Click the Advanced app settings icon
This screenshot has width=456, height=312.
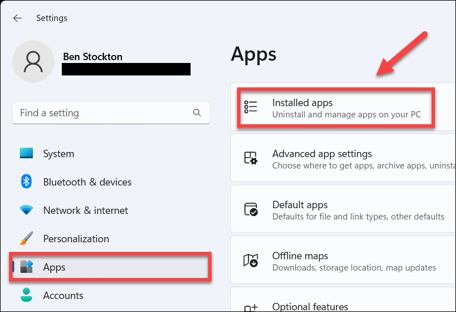point(251,158)
